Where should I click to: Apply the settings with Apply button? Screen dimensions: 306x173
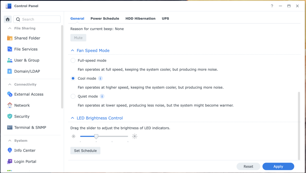278,166
